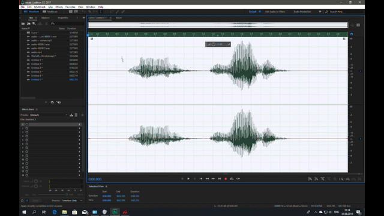384x216 pixels.
Task: Switch to Properties panel tab
Action: pyautogui.click(x=63, y=17)
